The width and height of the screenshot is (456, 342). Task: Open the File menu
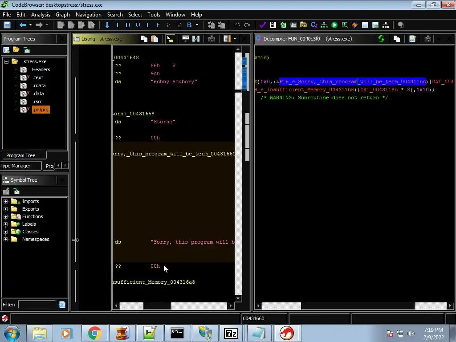7,15
